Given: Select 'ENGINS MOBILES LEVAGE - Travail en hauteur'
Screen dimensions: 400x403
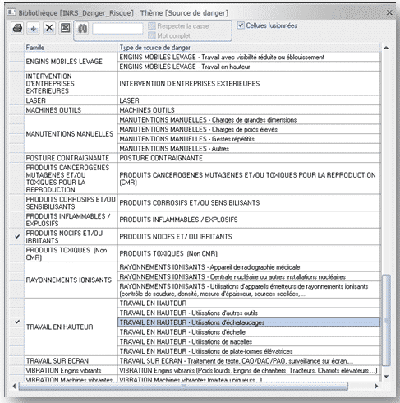Looking at the screenshot, I should point(249,67).
